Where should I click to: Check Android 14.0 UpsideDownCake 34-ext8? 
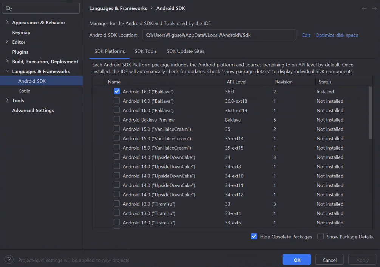(x=117, y=166)
